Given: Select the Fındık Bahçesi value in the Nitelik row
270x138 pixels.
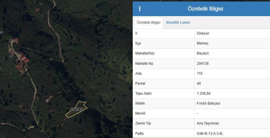Looking at the screenshot, I should tap(208, 103).
